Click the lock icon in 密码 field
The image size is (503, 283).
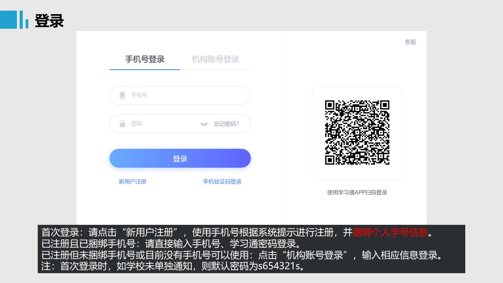(x=122, y=124)
